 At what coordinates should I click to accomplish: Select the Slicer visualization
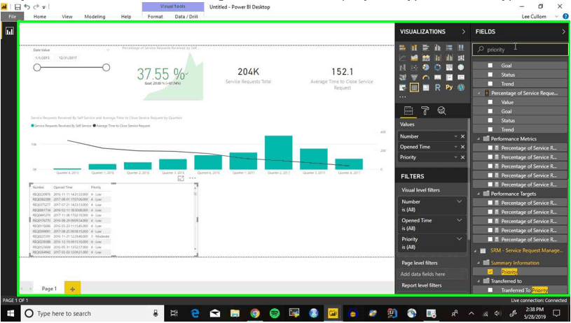pyautogui.click(x=402, y=87)
